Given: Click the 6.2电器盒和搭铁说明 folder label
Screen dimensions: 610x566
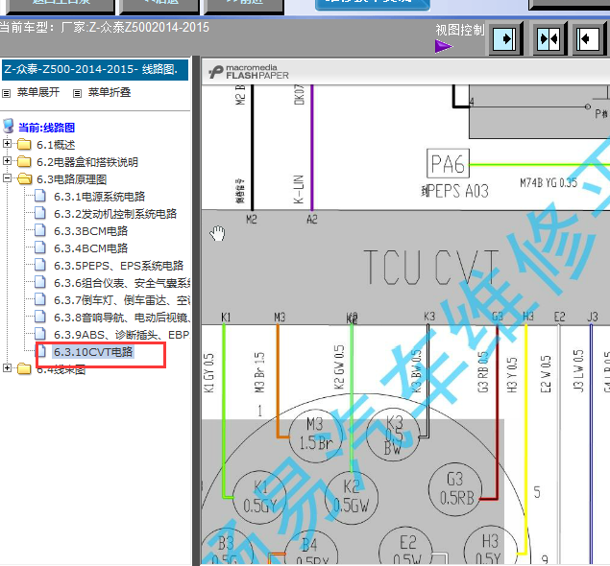Looking at the screenshot, I should coord(87,162).
